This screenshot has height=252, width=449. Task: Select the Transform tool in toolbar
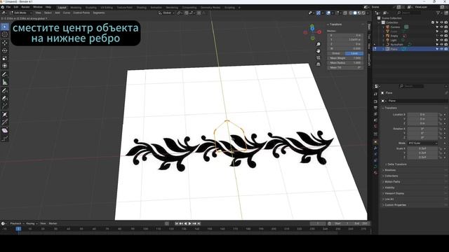pyautogui.click(x=5, y=66)
